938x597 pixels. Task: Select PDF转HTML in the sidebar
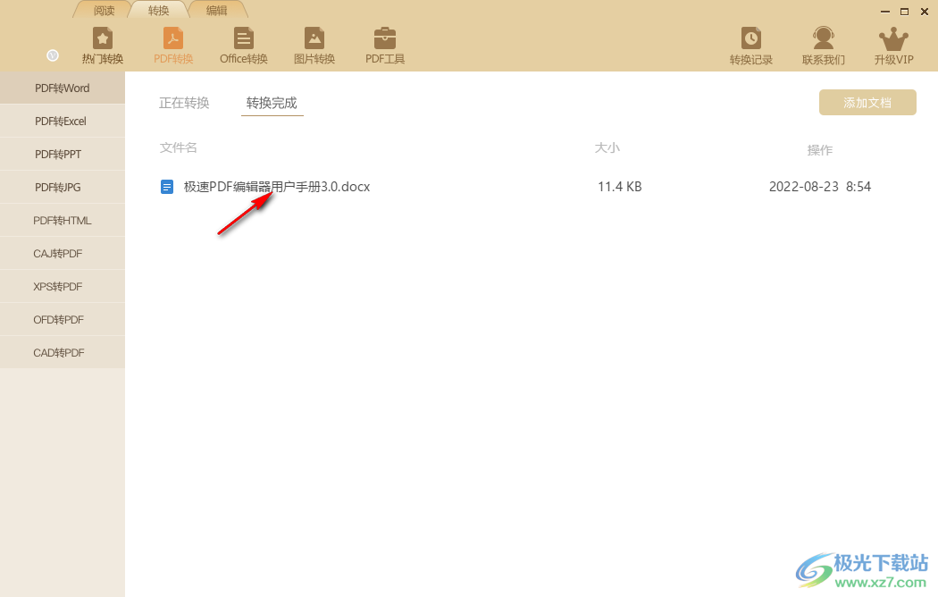(x=63, y=220)
